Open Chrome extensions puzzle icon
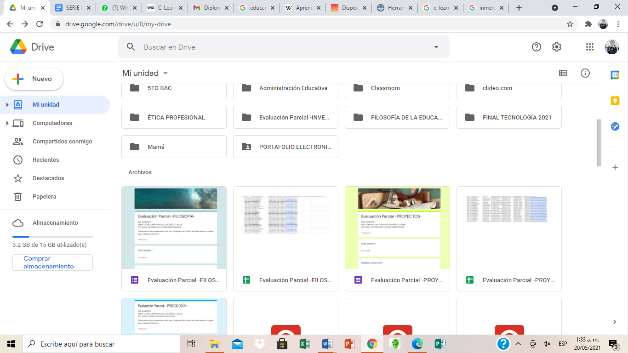The image size is (628, 353). click(x=588, y=24)
